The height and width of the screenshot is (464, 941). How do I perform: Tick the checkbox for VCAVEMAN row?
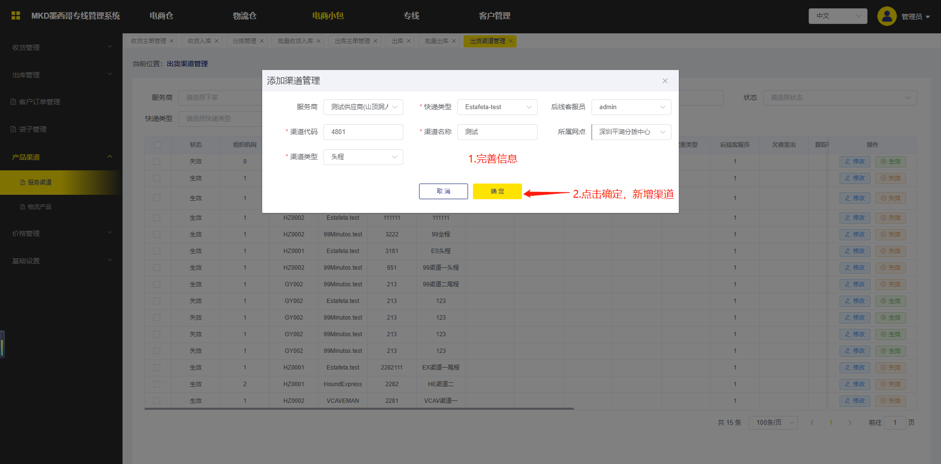click(x=157, y=401)
